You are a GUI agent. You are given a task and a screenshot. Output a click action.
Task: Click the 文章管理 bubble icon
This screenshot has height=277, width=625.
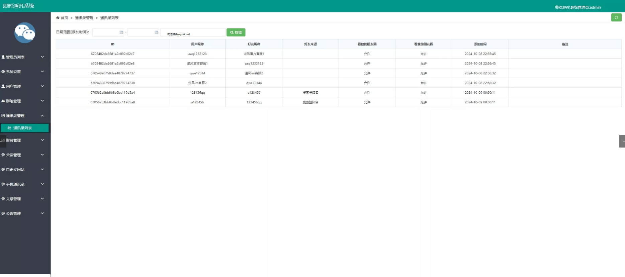coord(3,199)
